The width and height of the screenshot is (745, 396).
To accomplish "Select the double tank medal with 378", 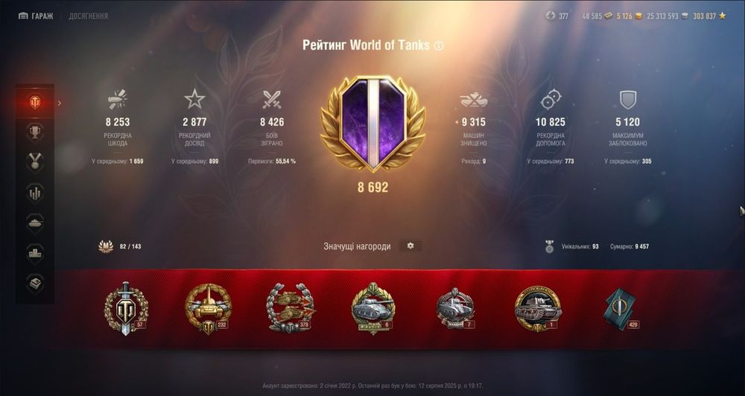I will coord(291,309).
